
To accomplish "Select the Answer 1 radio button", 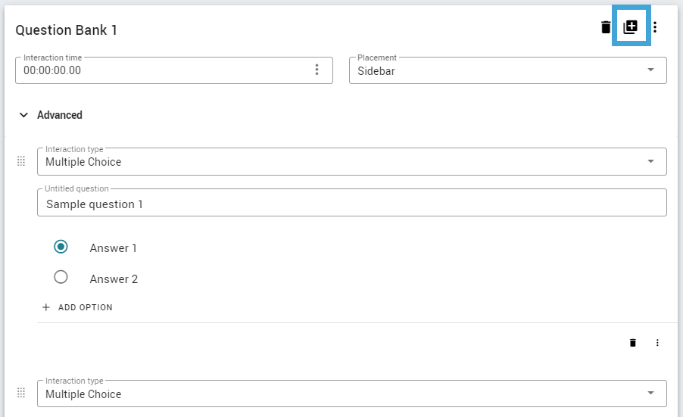I will coord(61,247).
